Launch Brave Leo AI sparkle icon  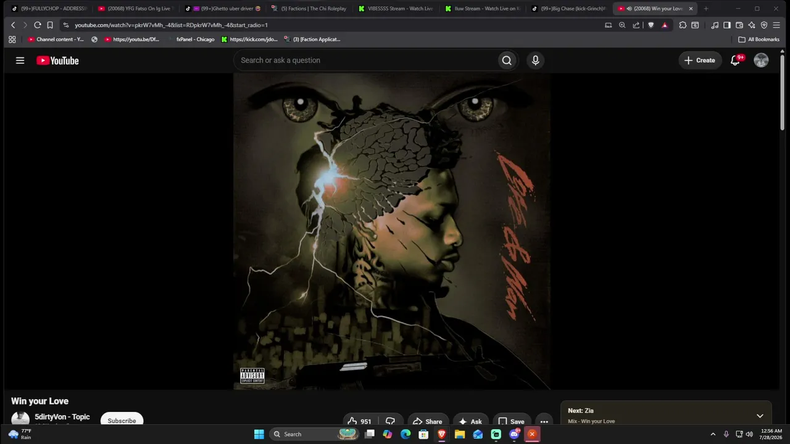752,25
